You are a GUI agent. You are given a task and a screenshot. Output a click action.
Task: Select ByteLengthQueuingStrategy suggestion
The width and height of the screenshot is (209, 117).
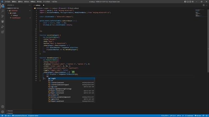coord(72,89)
